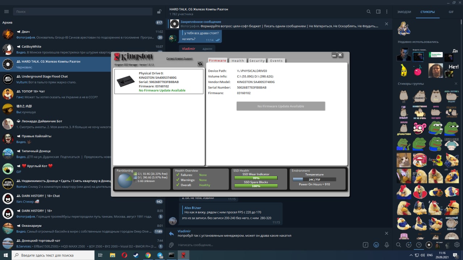Toggle the Telegram side panel icon

click(x=378, y=12)
